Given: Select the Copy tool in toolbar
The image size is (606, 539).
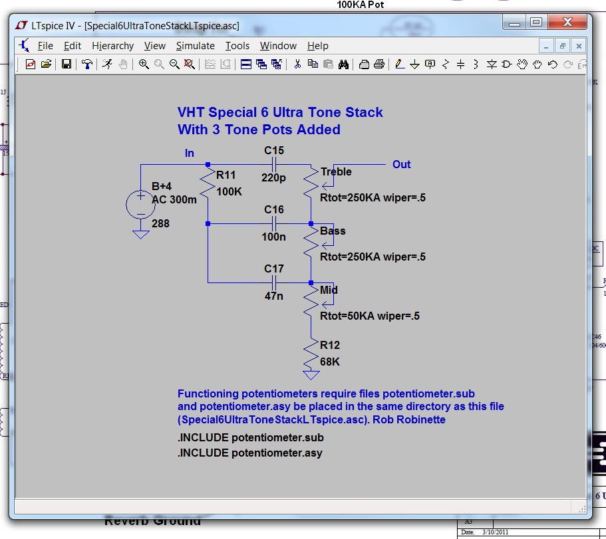Looking at the screenshot, I should [313, 64].
